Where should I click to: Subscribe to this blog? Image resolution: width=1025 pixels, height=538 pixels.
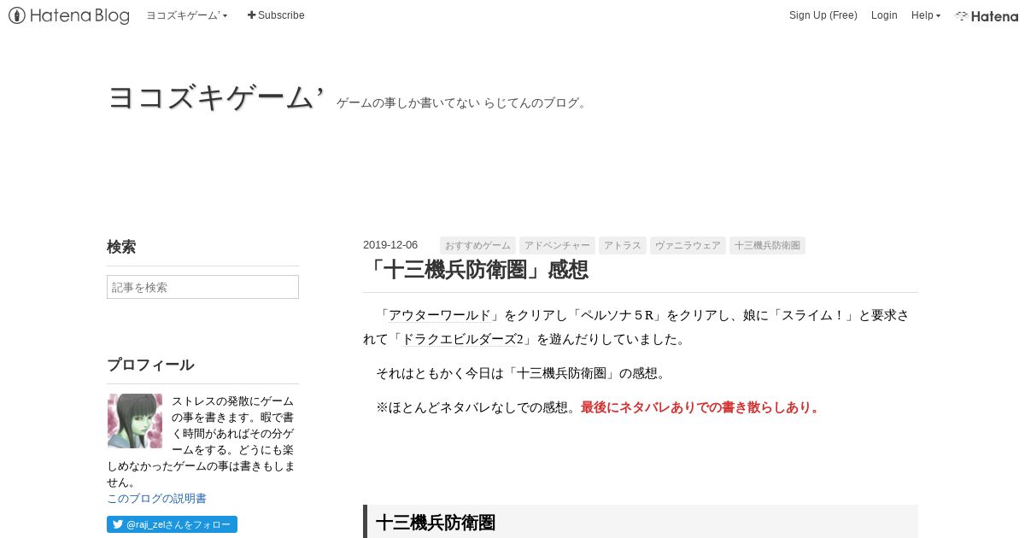pyautogui.click(x=276, y=15)
